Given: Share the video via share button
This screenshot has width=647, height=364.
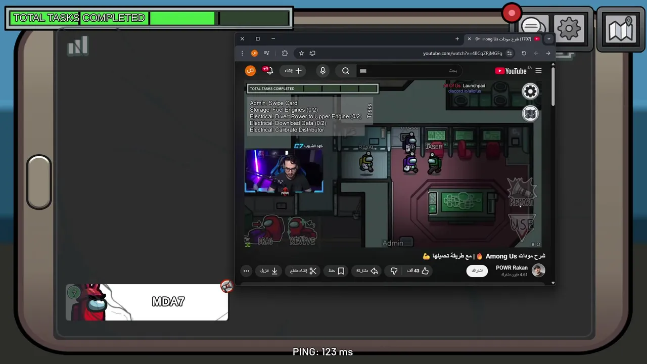Looking at the screenshot, I should coord(367,271).
